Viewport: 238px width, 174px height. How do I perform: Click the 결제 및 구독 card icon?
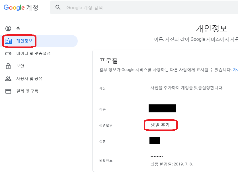8,91
